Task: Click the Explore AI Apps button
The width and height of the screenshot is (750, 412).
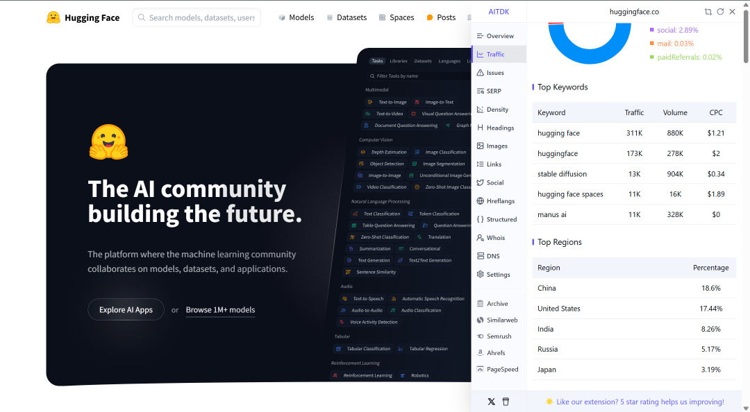Action: pos(126,310)
